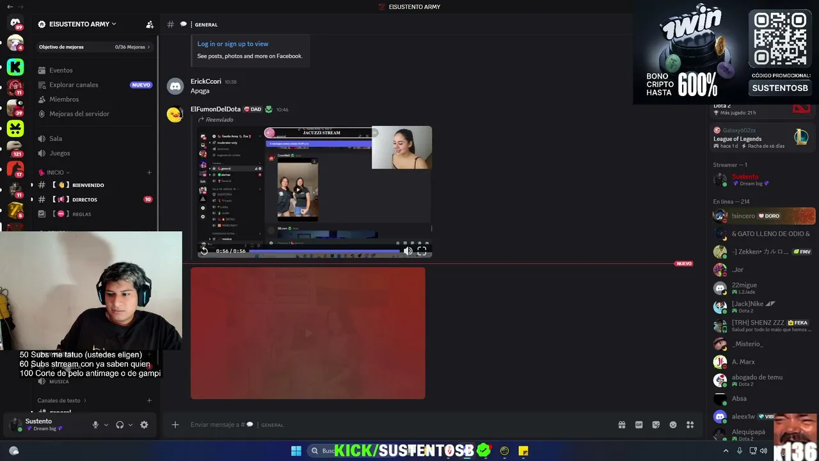The height and width of the screenshot is (461, 819).
Task: Type in the Enviar mensaje field
Action: (x=397, y=425)
